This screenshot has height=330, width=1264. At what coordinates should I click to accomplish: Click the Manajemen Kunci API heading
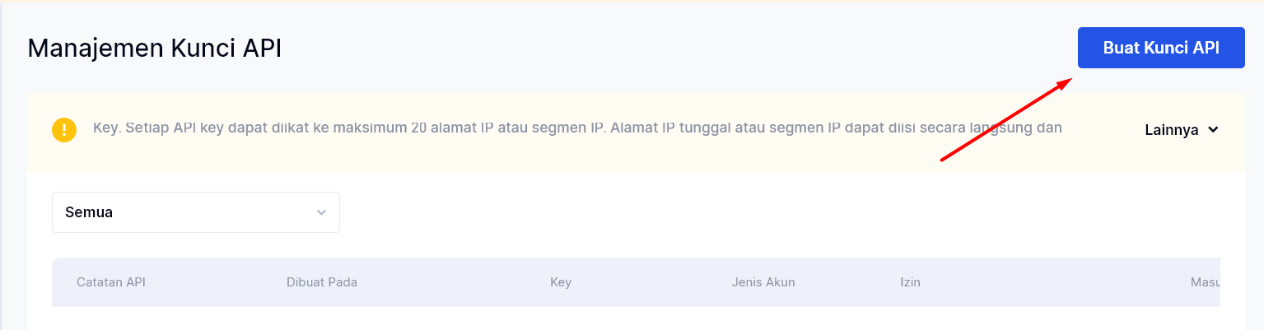pyautogui.click(x=155, y=49)
